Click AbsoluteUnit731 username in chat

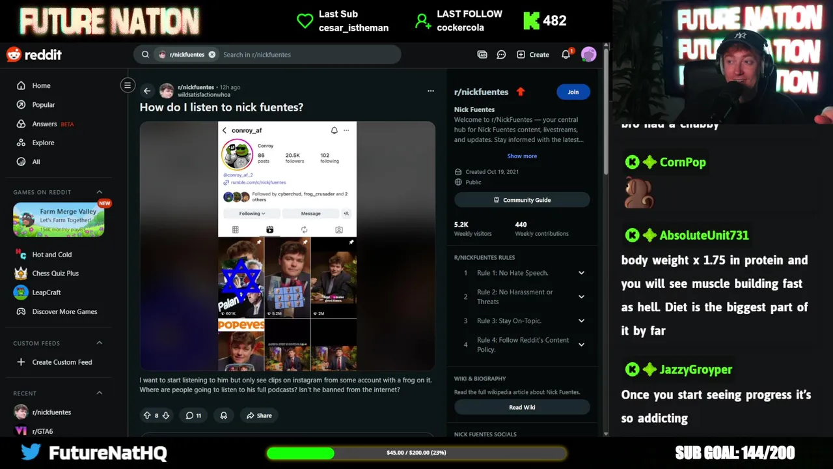(x=704, y=235)
